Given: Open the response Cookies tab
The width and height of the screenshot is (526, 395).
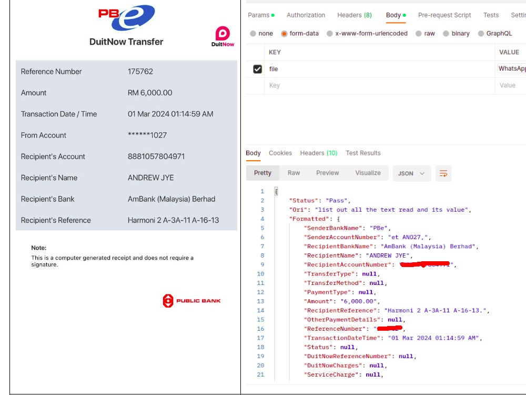Looking at the screenshot, I should click(x=280, y=153).
